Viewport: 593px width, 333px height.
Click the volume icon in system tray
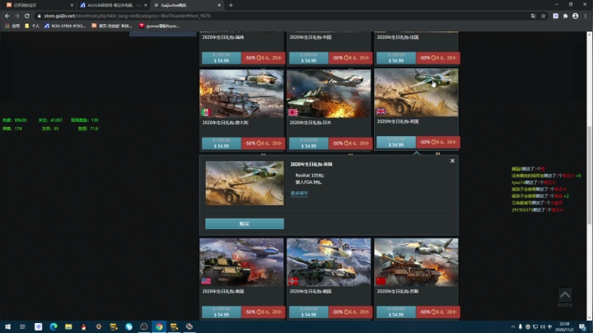(542, 326)
